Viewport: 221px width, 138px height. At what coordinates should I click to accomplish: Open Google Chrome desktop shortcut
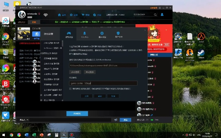click(x=6, y=38)
